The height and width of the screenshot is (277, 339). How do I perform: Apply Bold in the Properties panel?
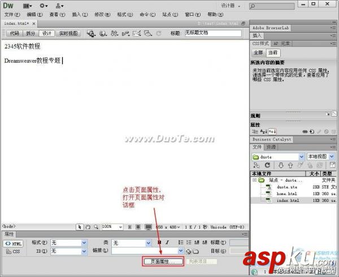[159, 243]
